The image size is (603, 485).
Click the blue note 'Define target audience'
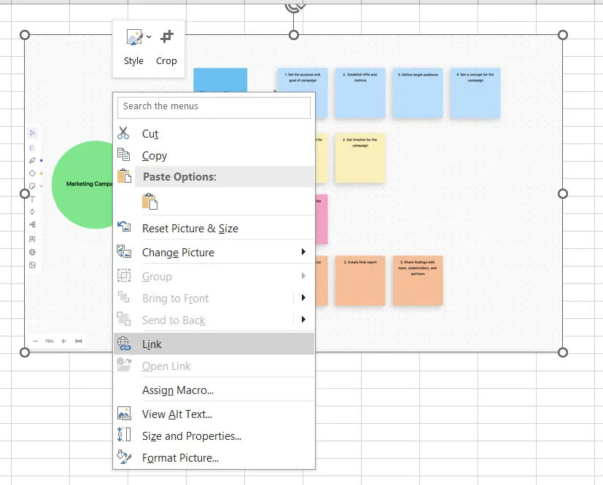[418, 93]
